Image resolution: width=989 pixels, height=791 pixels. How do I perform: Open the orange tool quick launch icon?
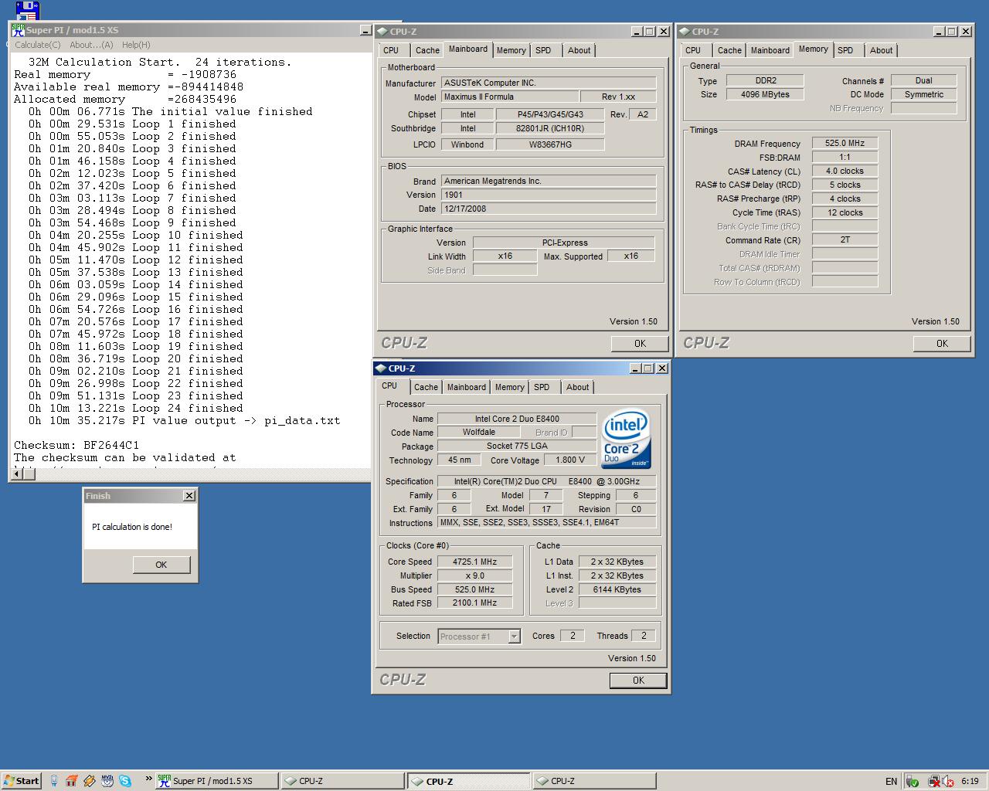pos(90,781)
